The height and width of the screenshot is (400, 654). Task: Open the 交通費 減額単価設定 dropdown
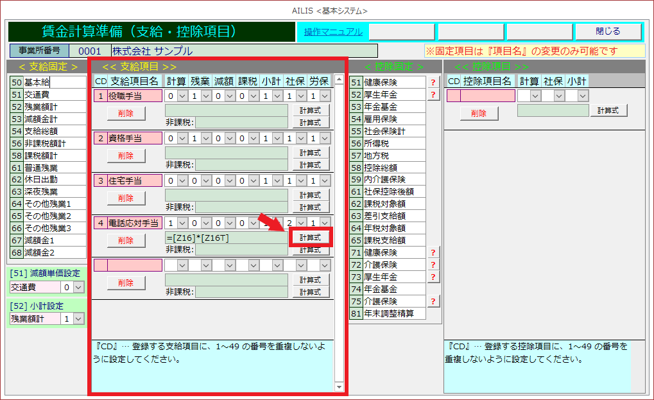click(78, 288)
